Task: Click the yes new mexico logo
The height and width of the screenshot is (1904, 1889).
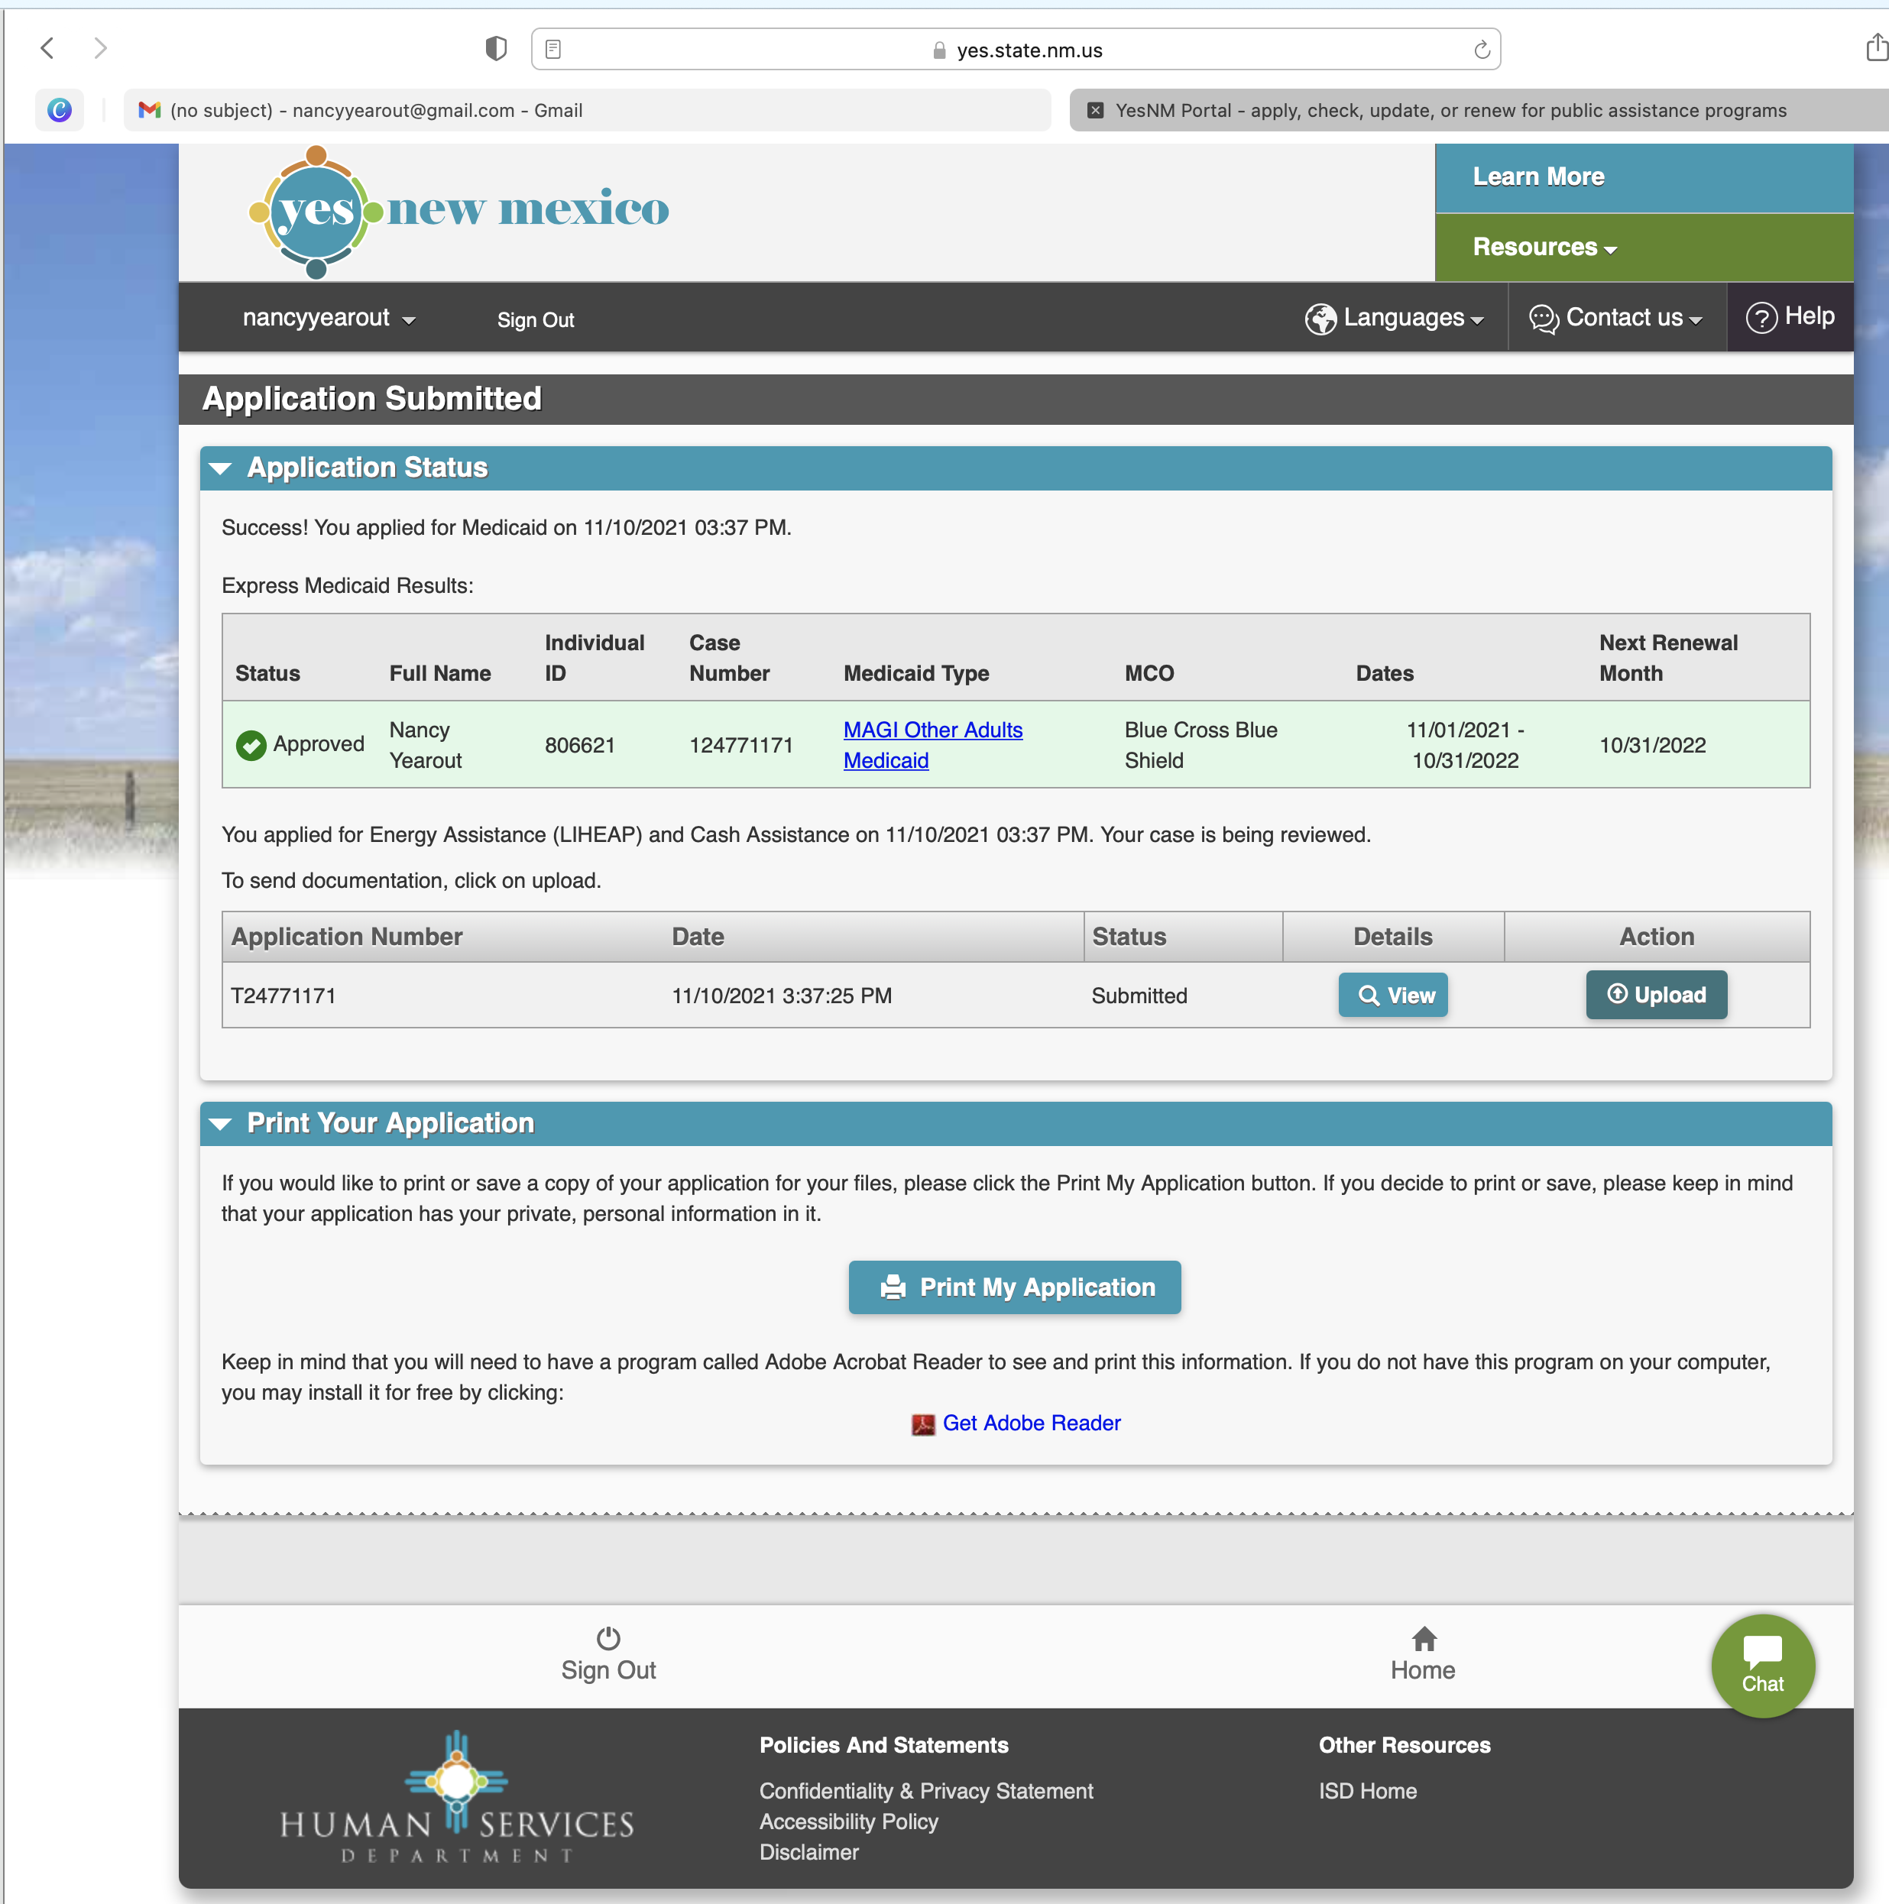Action: 458,211
